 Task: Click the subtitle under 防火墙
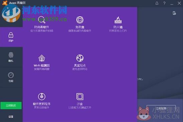pyautogui.click(x=118, y=31)
